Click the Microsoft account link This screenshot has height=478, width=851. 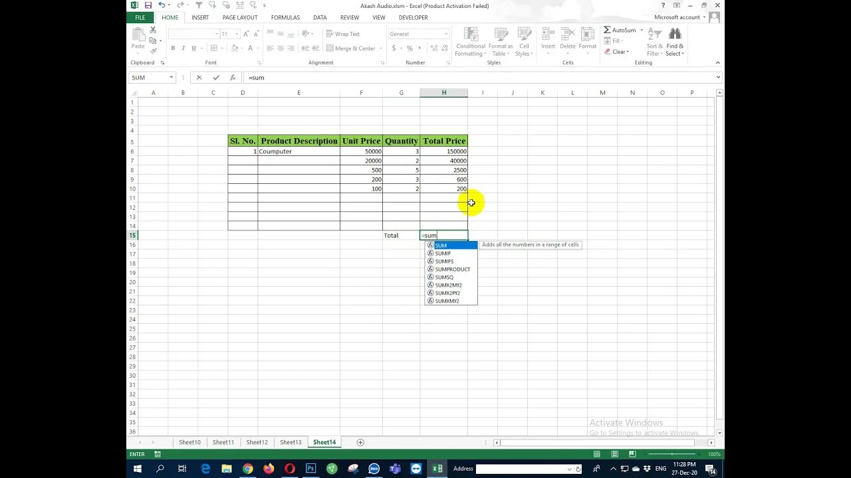pyautogui.click(x=677, y=17)
